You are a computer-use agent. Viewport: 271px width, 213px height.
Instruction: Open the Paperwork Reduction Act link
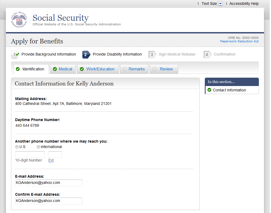tap(239, 41)
